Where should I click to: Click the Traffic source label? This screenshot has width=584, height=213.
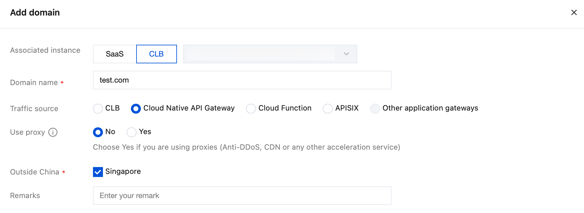pyautogui.click(x=34, y=109)
